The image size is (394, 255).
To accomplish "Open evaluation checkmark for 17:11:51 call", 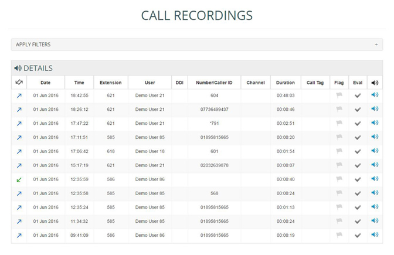I will [x=358, y=137].
